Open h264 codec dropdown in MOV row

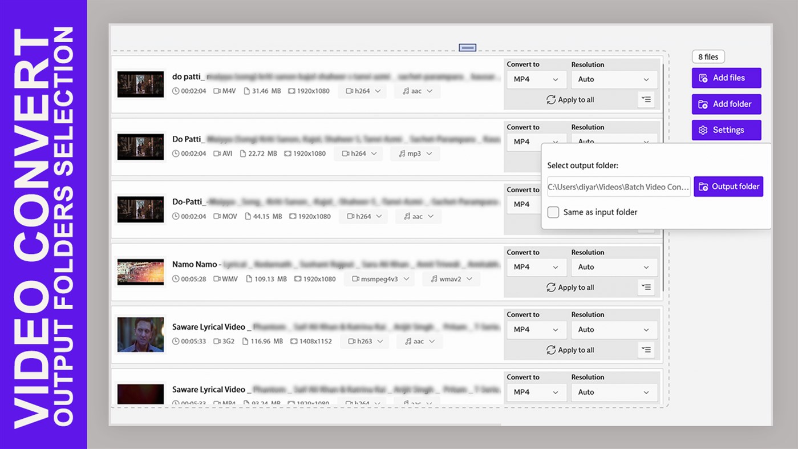(x=363, y=217)
